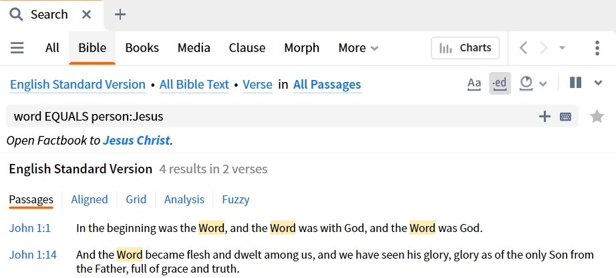Close the Search tab
The height and width of the screenshot is (278, 616).
pos(86,15)
